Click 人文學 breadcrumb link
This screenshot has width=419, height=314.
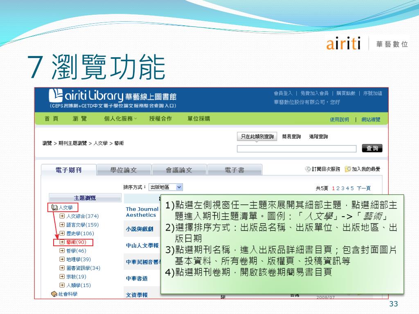pyautogui.click(x=101, y=143)
